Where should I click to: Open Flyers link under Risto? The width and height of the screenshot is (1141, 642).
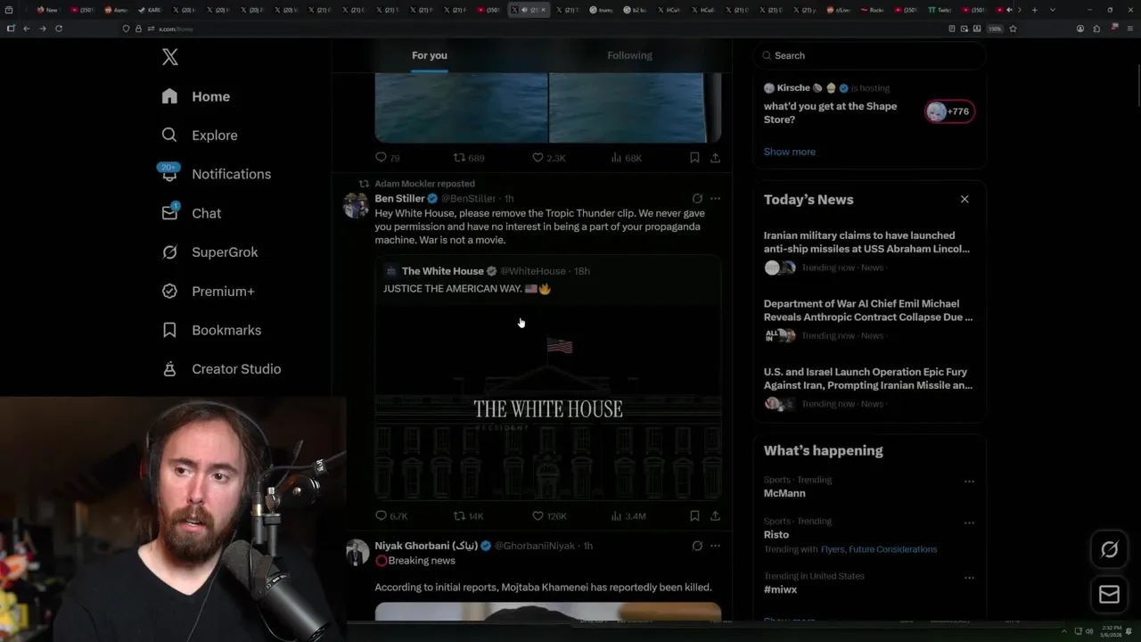coord(833,549)
